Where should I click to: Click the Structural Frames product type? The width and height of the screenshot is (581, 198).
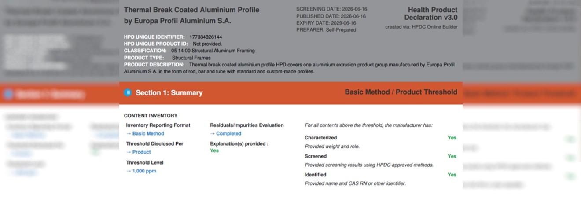pos(191,58)
